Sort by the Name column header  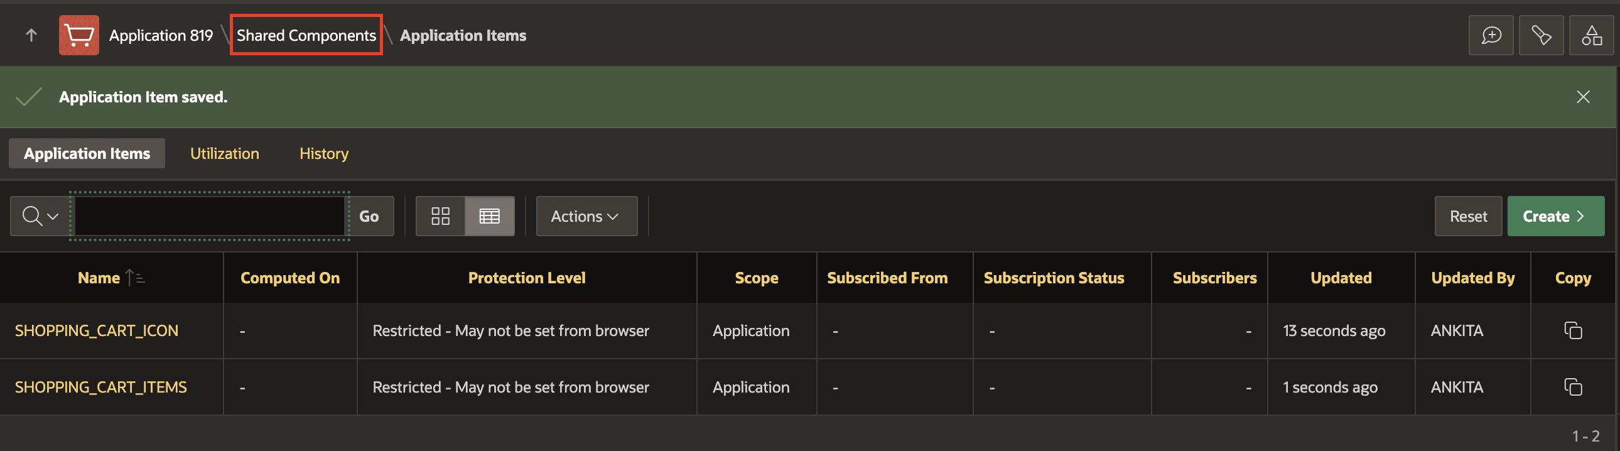(99, 278)
